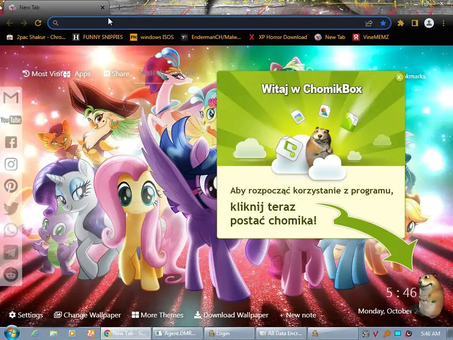Click the 5 : 46 clock on the page
The height and width of the screenshot is (340, 453).
(x=402, y=293)
